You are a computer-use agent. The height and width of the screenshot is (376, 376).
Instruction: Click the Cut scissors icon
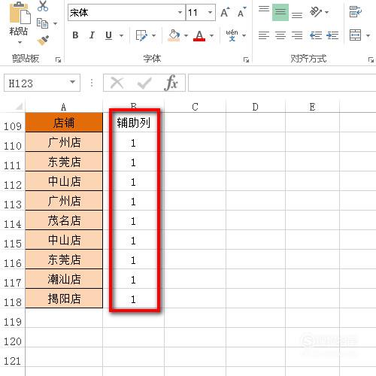click(x=43, y=6)
